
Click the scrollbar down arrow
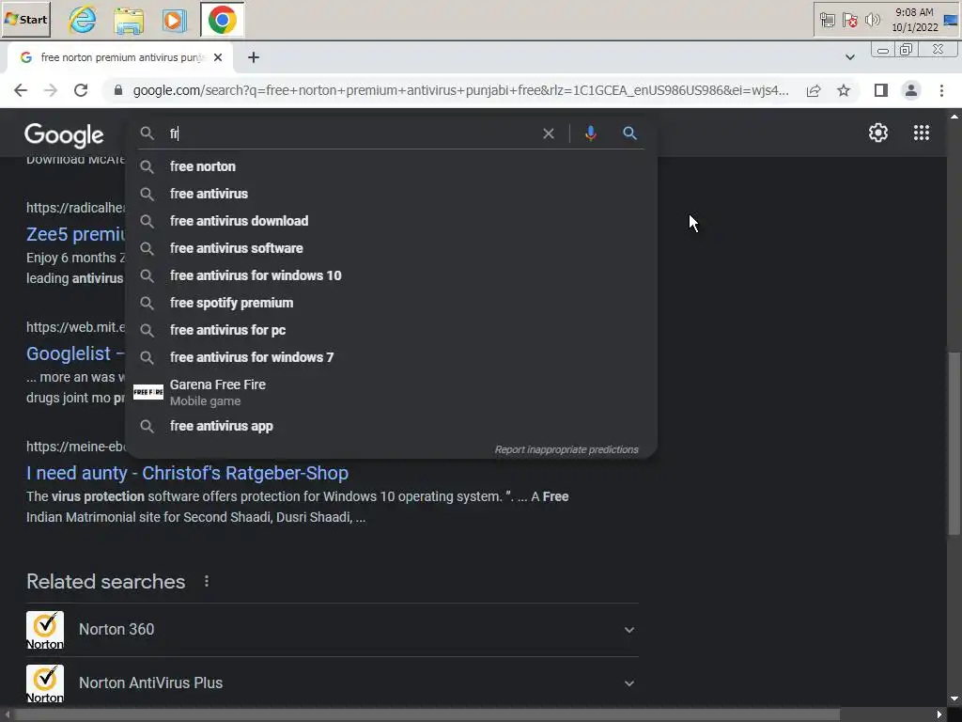click(x=954, y=698)
